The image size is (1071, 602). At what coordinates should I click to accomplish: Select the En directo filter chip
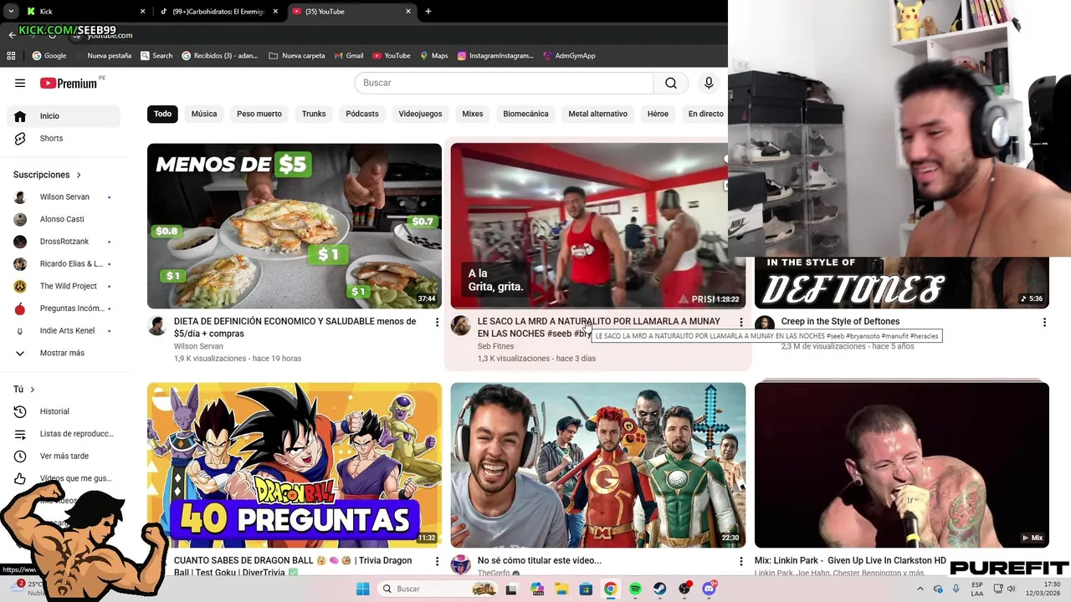coord(705,114)
